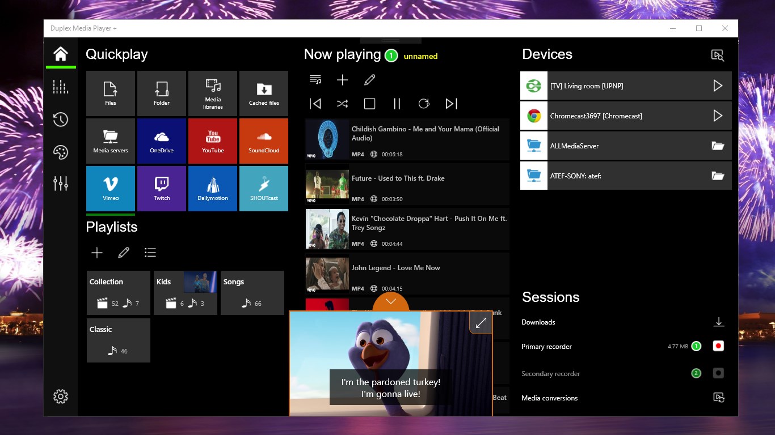The height and width of the screenshot is (435, 775).
Task: Toggle repeat mode in Now playing
Action: click(424, 104)
